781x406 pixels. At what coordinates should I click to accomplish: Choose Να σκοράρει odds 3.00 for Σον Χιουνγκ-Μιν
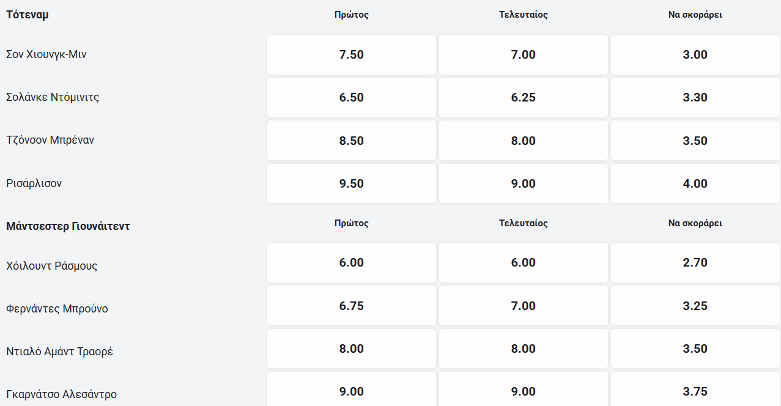point(695,54)
